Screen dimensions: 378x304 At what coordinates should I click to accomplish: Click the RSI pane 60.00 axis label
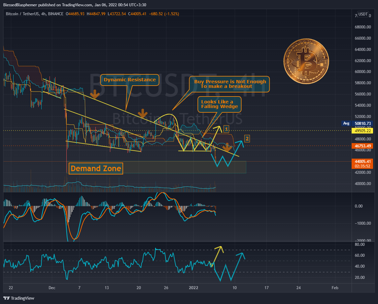360,255
